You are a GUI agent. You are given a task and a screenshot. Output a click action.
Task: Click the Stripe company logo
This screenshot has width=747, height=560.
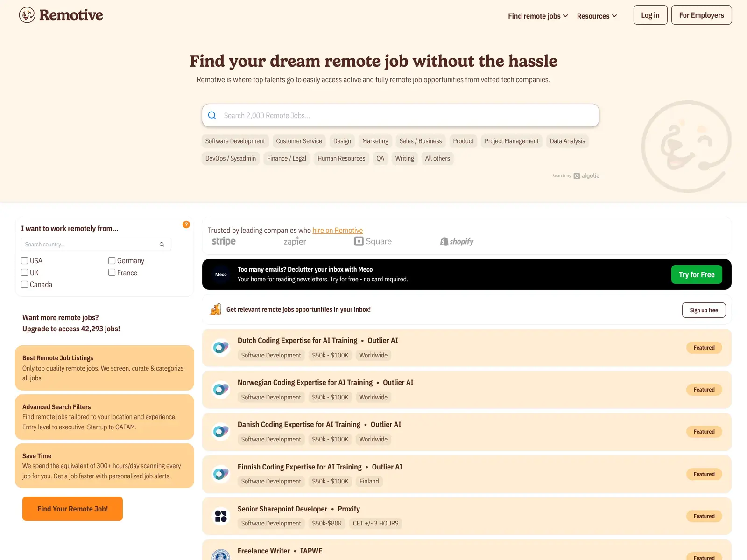224,241
